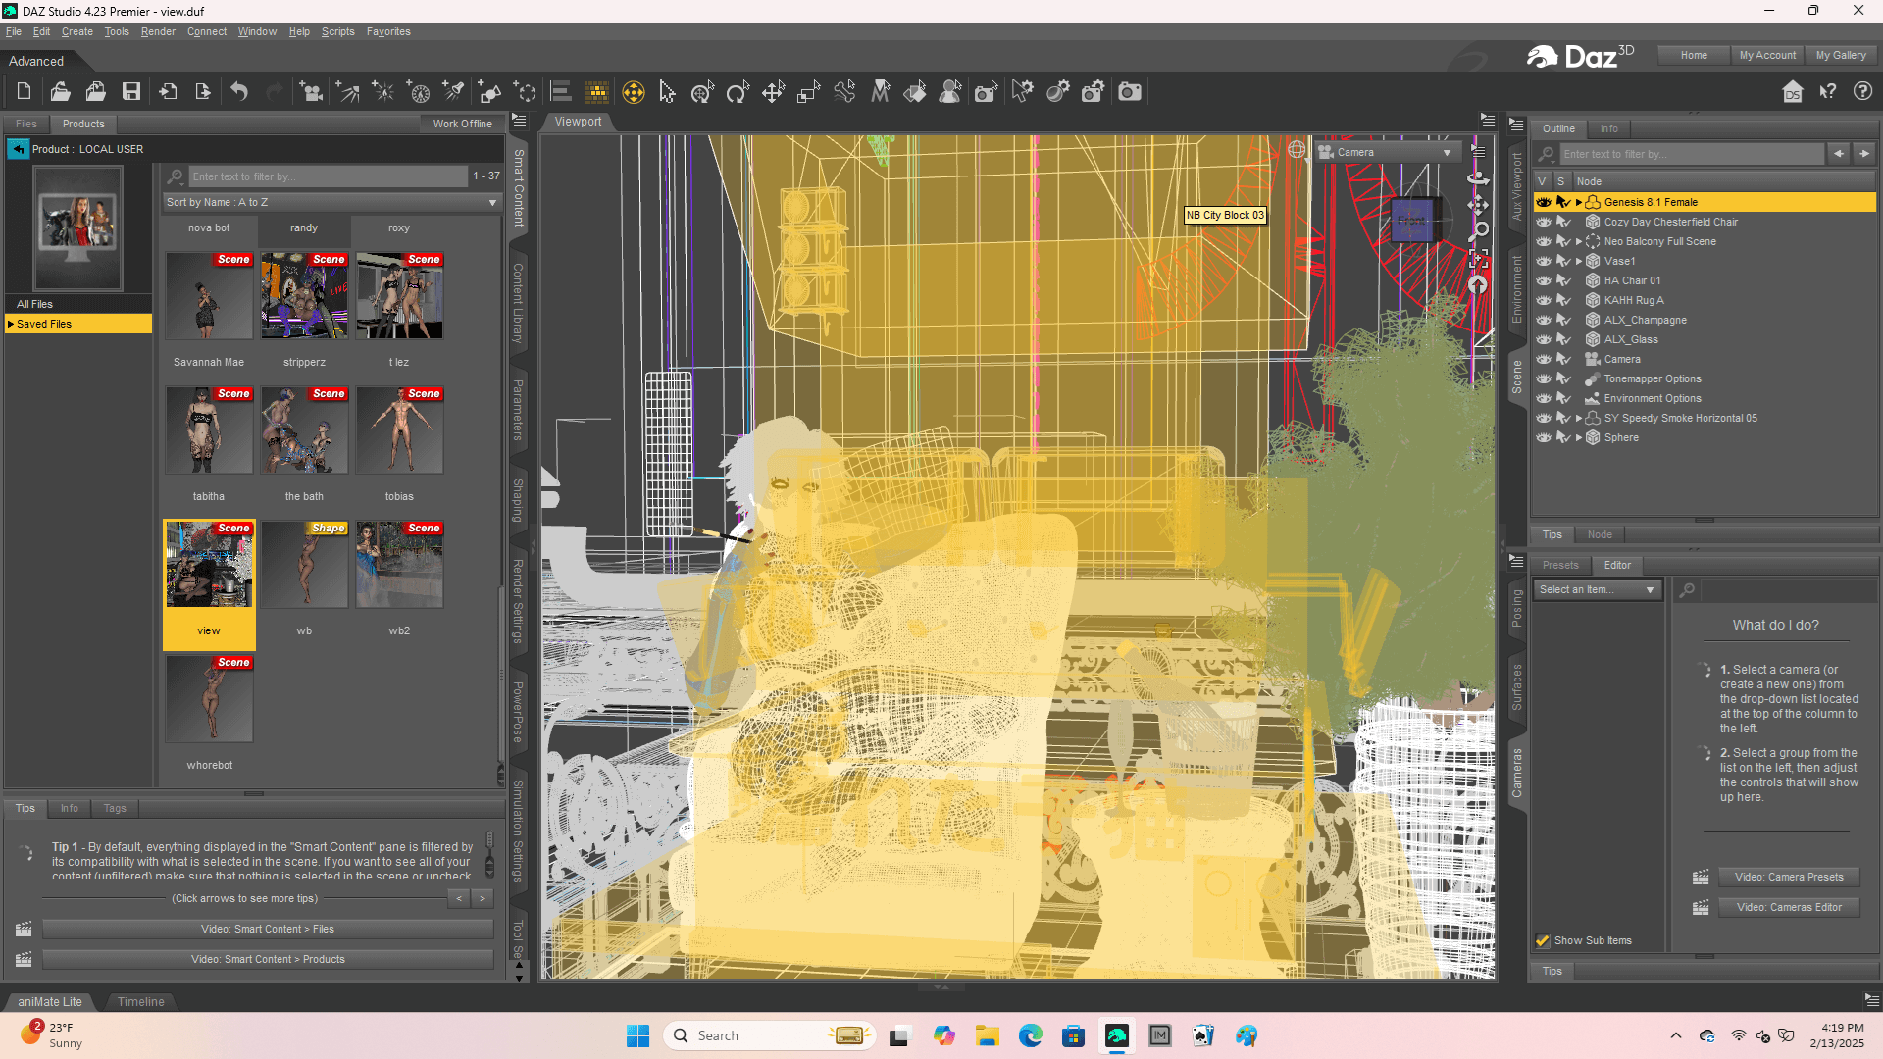Image resolution: width=1883 pixels, height=1059 pixels.
Task: Select the Universal tool icon
Action: [634, 92]
